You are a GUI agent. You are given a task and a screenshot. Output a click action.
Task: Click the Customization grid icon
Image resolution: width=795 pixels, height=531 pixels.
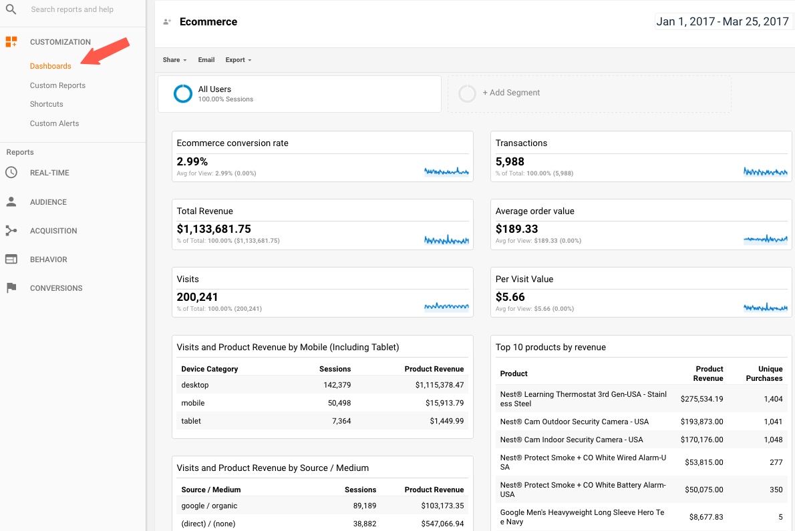pos(11,42)
